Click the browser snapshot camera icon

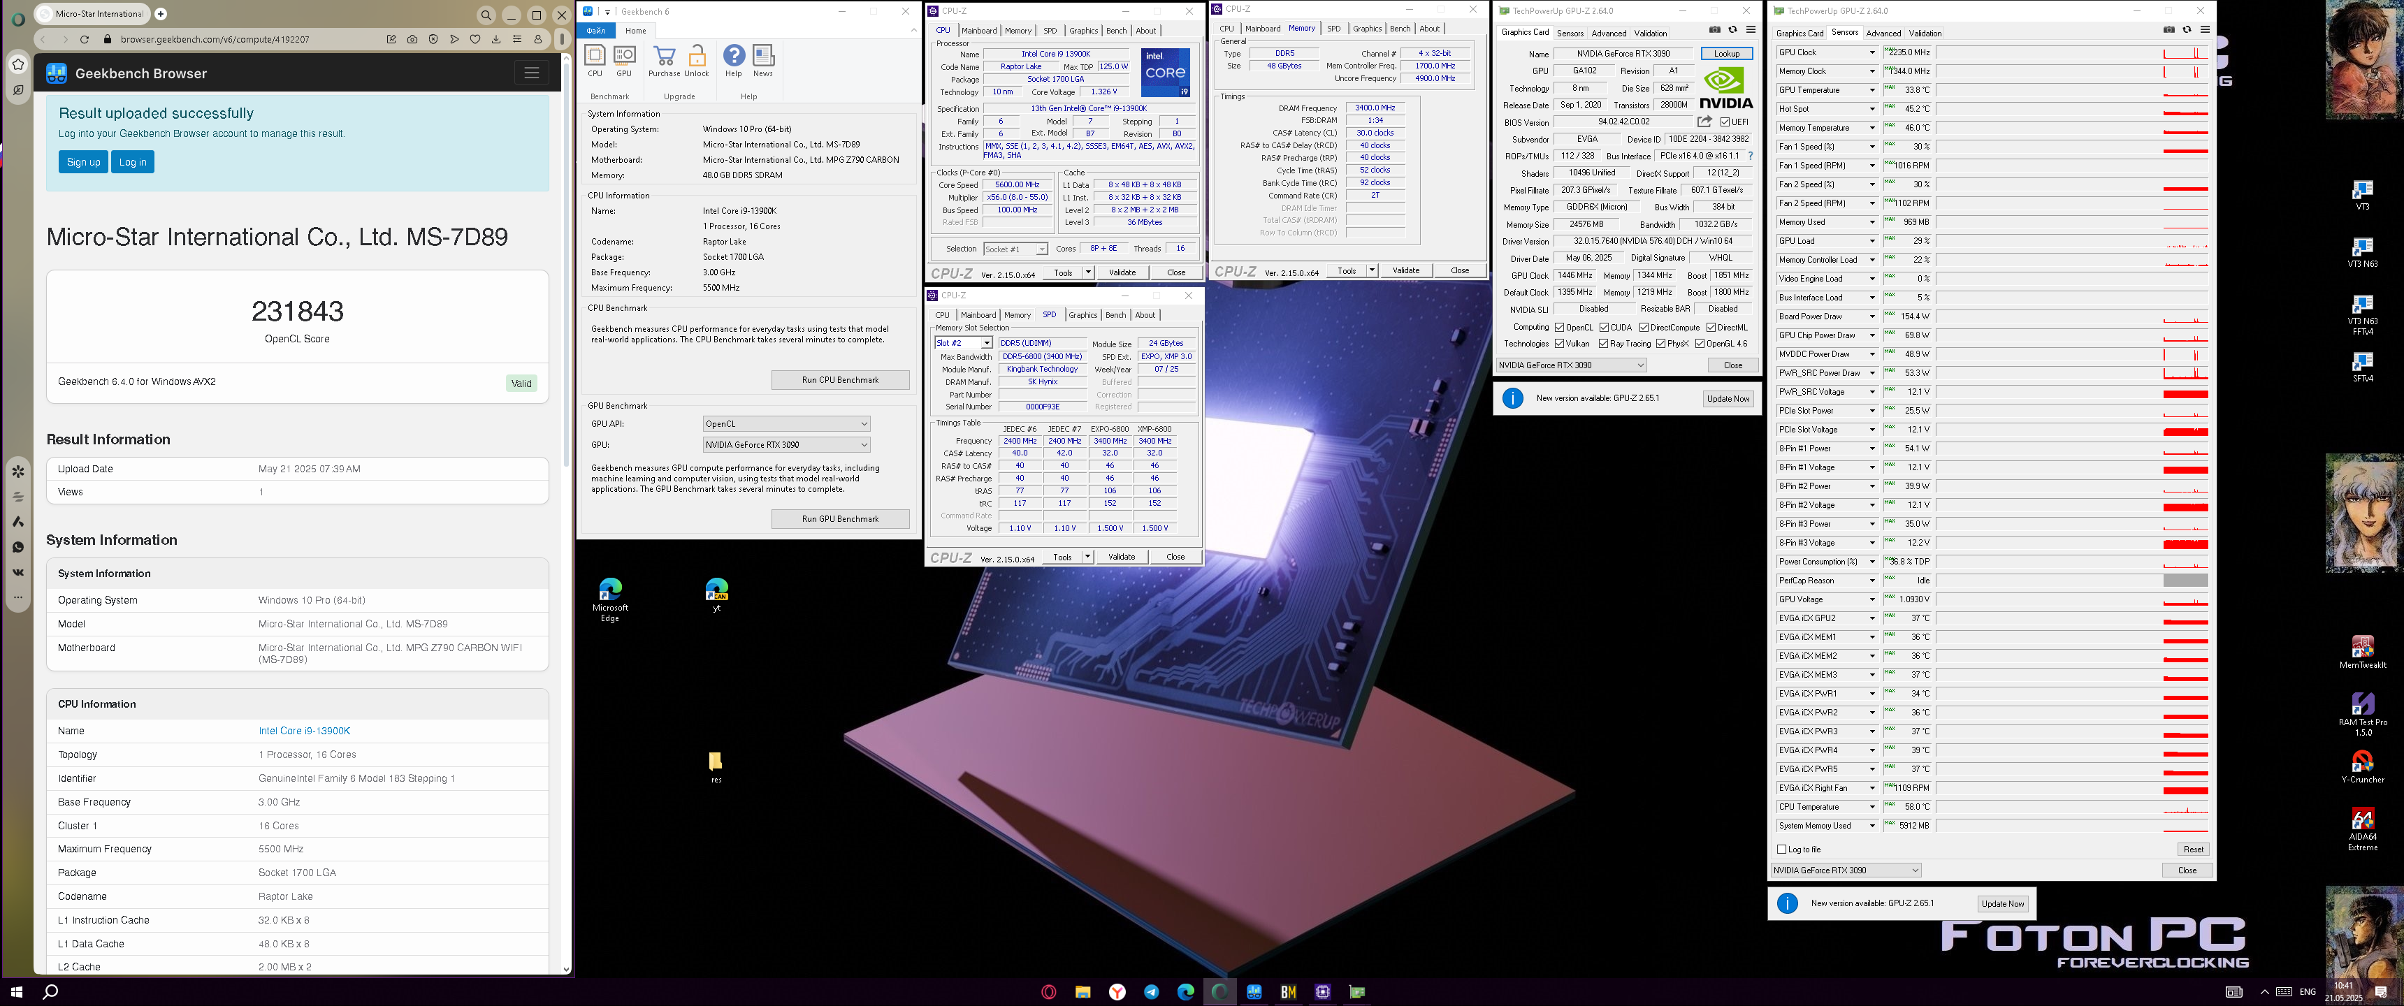pyautogui.click(x=412, y=39)
